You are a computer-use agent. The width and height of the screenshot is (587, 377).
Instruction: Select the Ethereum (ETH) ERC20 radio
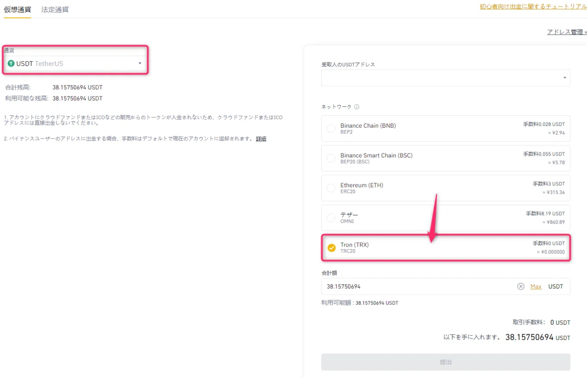pyautogui.click(x=331, y=188)
